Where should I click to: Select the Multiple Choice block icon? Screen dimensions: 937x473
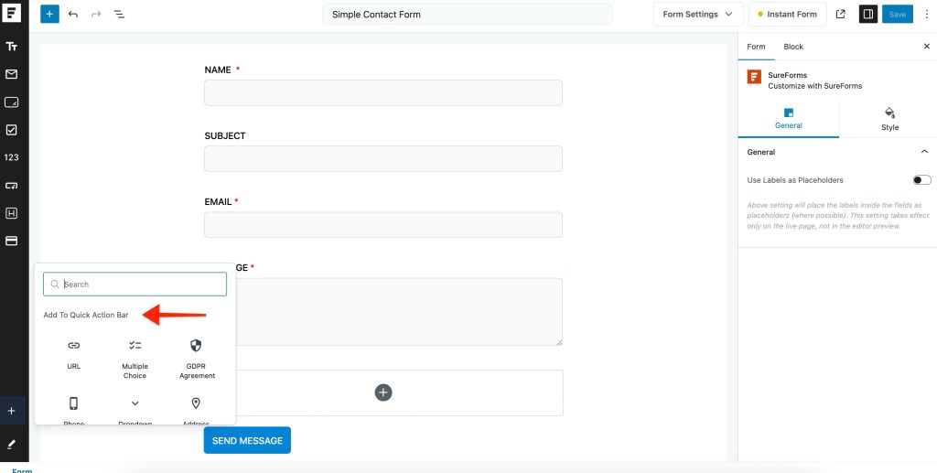[x=135, y=345]
